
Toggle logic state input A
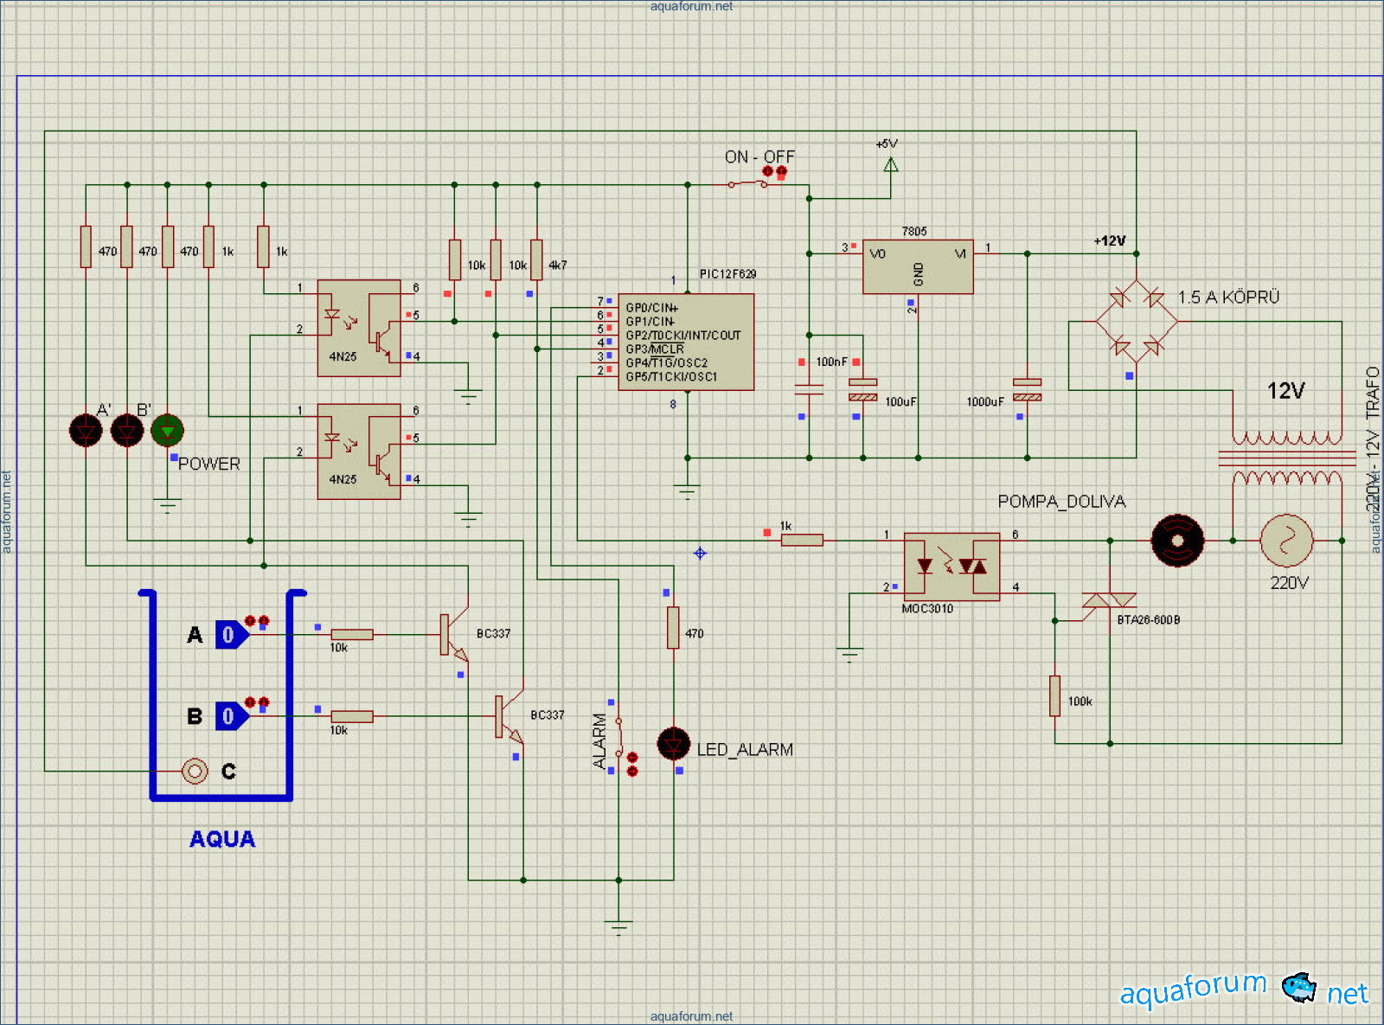230,635
